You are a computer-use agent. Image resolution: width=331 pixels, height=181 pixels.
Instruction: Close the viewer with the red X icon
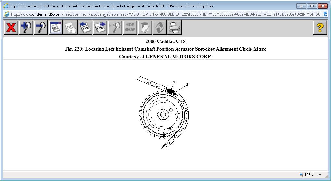(11, 28)
